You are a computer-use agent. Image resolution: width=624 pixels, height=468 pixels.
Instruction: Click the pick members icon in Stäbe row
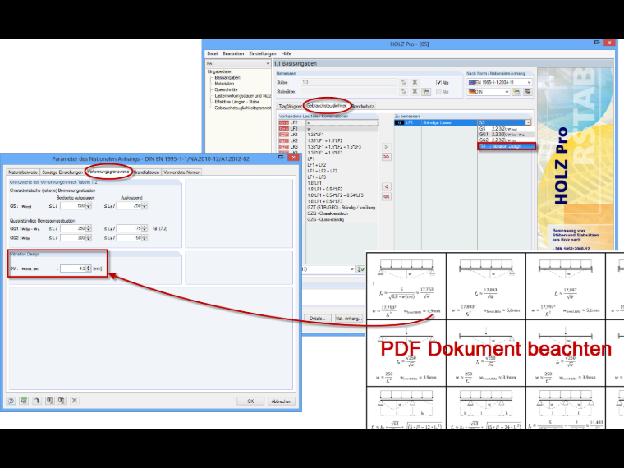[403, 82]
